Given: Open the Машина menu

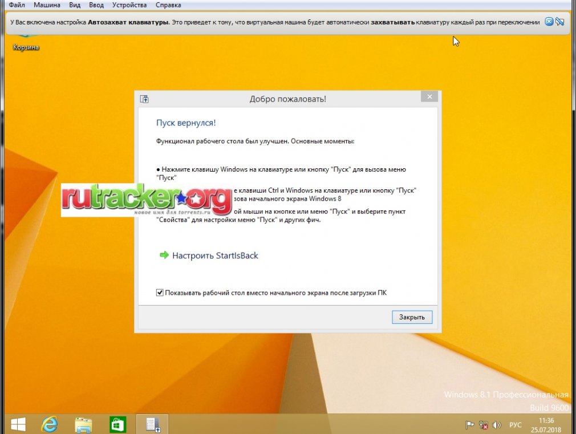Looking at the screenshot, I should 47,5.
